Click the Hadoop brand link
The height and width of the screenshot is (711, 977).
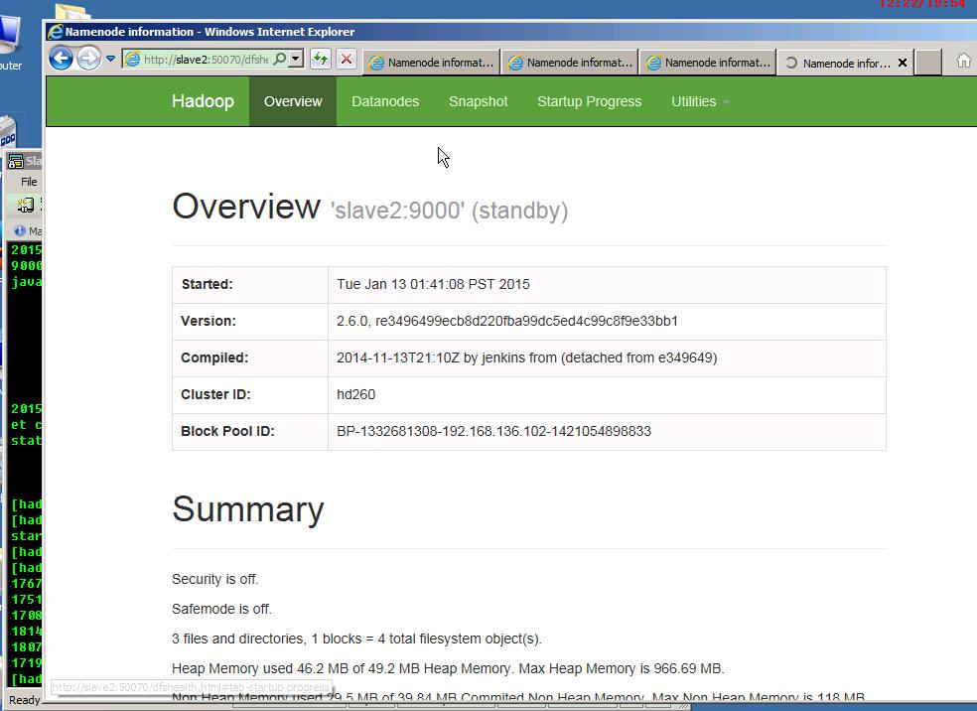coord(203,101)
